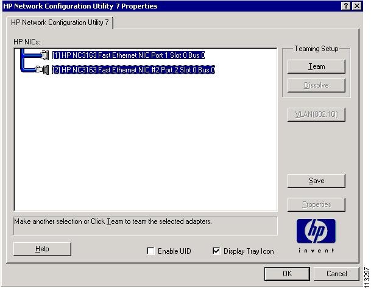Click the Save button

[x=316, y=181]
